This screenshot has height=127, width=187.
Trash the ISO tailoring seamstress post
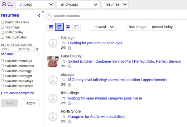click(x=70, y=85)
